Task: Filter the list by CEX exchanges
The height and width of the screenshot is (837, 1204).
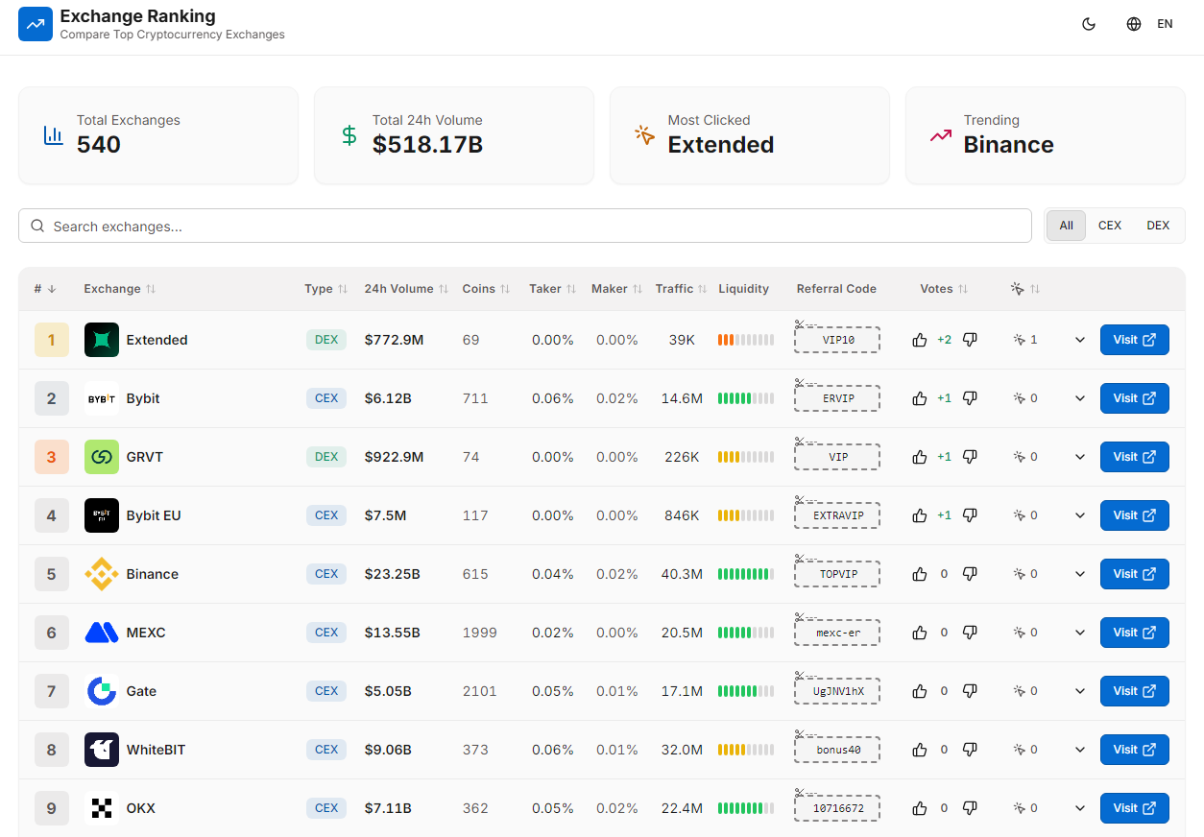Action: point(1109,226)
